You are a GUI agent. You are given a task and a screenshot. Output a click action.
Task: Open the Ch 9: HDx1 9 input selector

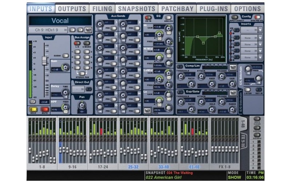click(x=48, y=30)
